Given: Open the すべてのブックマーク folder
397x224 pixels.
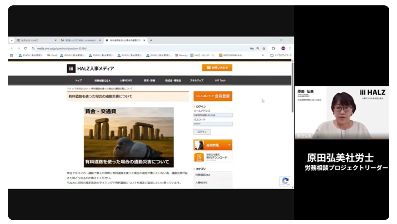Looking at the screenshot, I should tap(281, 55).
